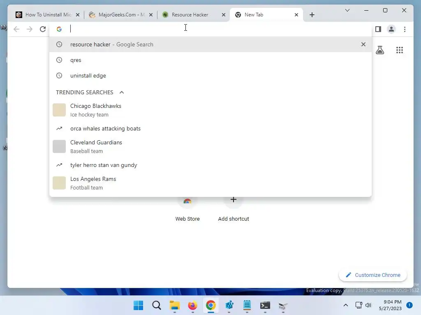
Task: Close the MajorGeeks.Com tab
Action: pos(151,15)
